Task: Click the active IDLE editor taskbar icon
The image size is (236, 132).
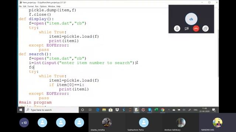Action: click(x=136, y=110)
